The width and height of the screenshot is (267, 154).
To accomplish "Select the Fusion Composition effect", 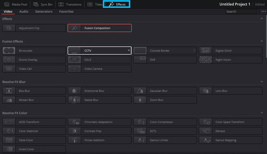I will (100, 28).
